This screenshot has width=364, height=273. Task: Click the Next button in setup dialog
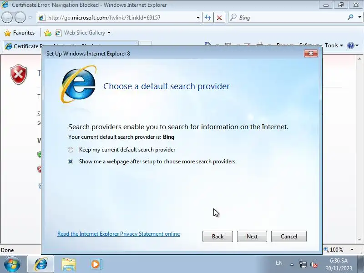coord(252,236)
